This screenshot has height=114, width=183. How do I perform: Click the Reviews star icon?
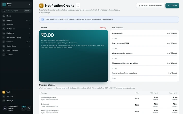[x=4, y=42]
